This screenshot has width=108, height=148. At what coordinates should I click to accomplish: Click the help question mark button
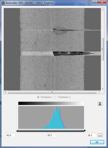click(95, 2)
